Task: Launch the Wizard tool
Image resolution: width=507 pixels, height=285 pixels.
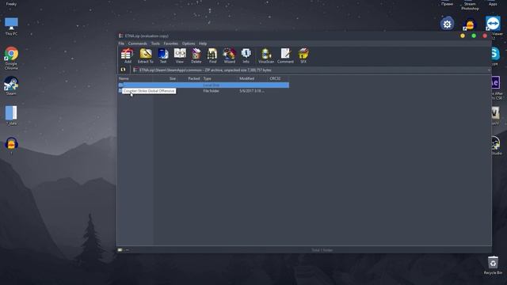Action: point(229,55)
